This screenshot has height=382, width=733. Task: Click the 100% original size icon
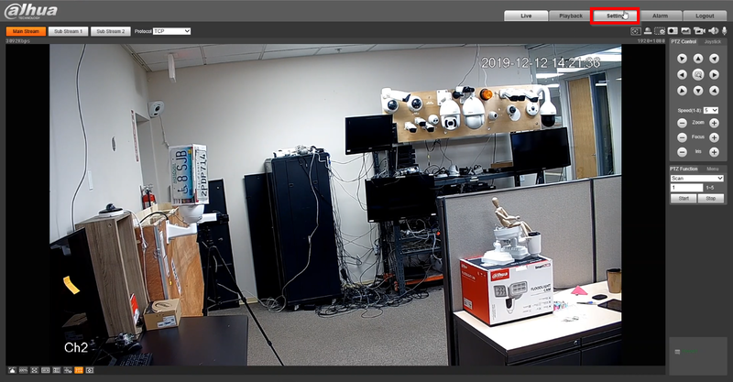[23, 370]
